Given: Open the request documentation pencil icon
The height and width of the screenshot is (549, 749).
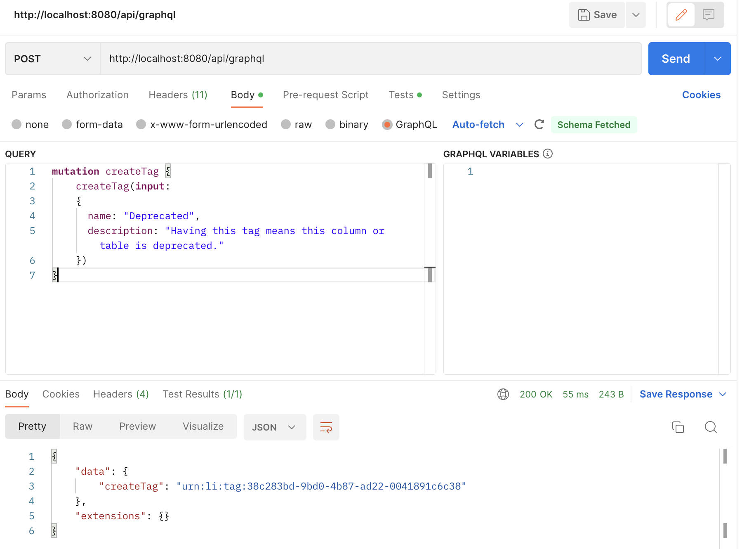Looking at the screenshot, I should pos(681,15).
